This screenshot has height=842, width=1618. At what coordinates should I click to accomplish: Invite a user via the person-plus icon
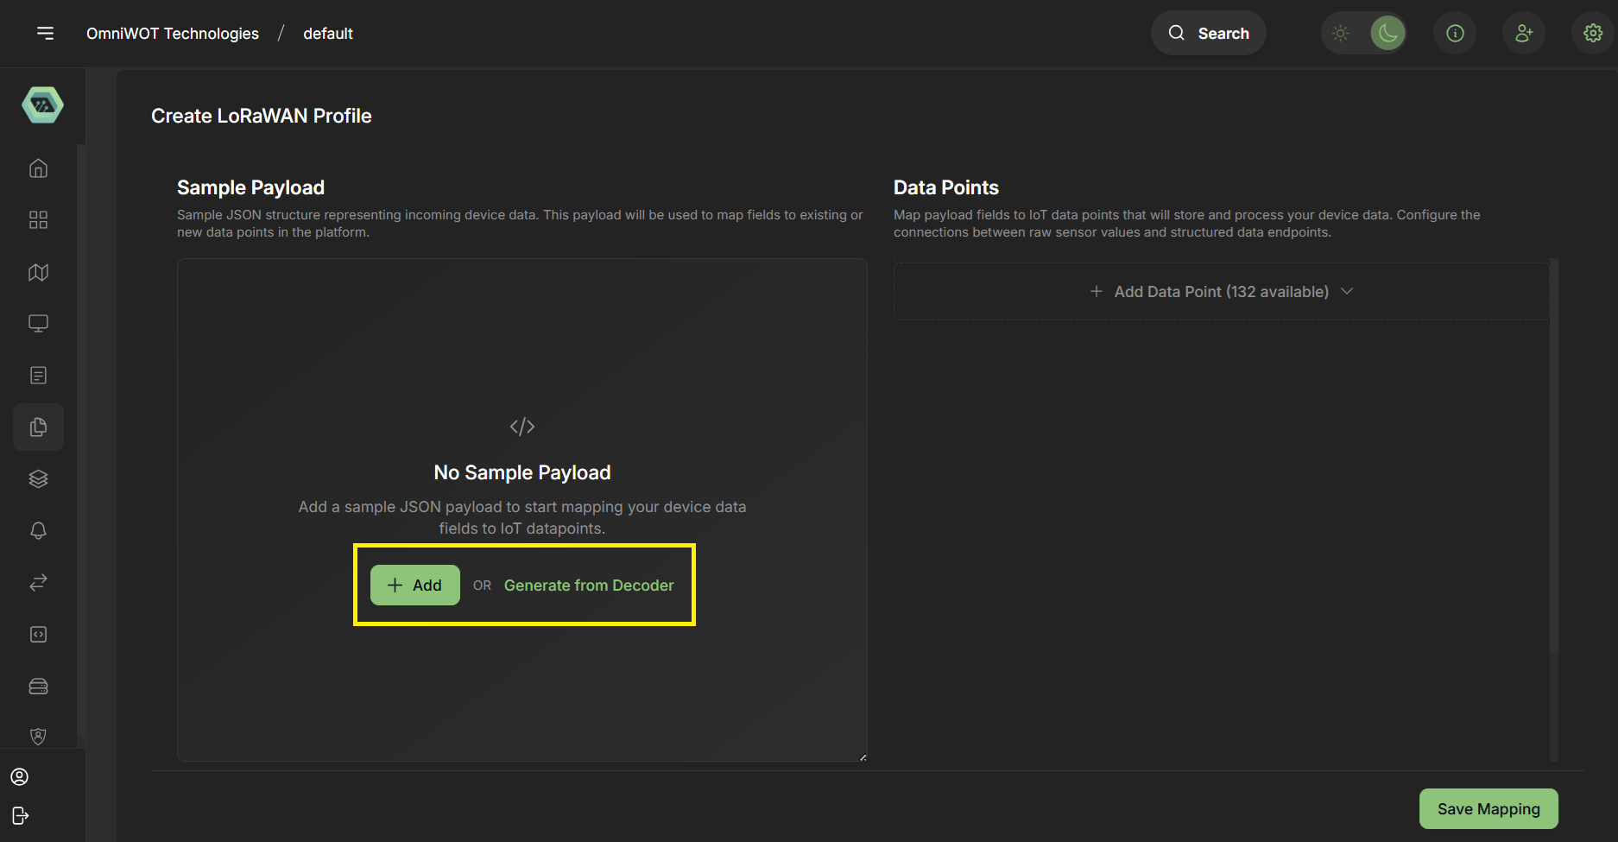[x=1524, y=33]
